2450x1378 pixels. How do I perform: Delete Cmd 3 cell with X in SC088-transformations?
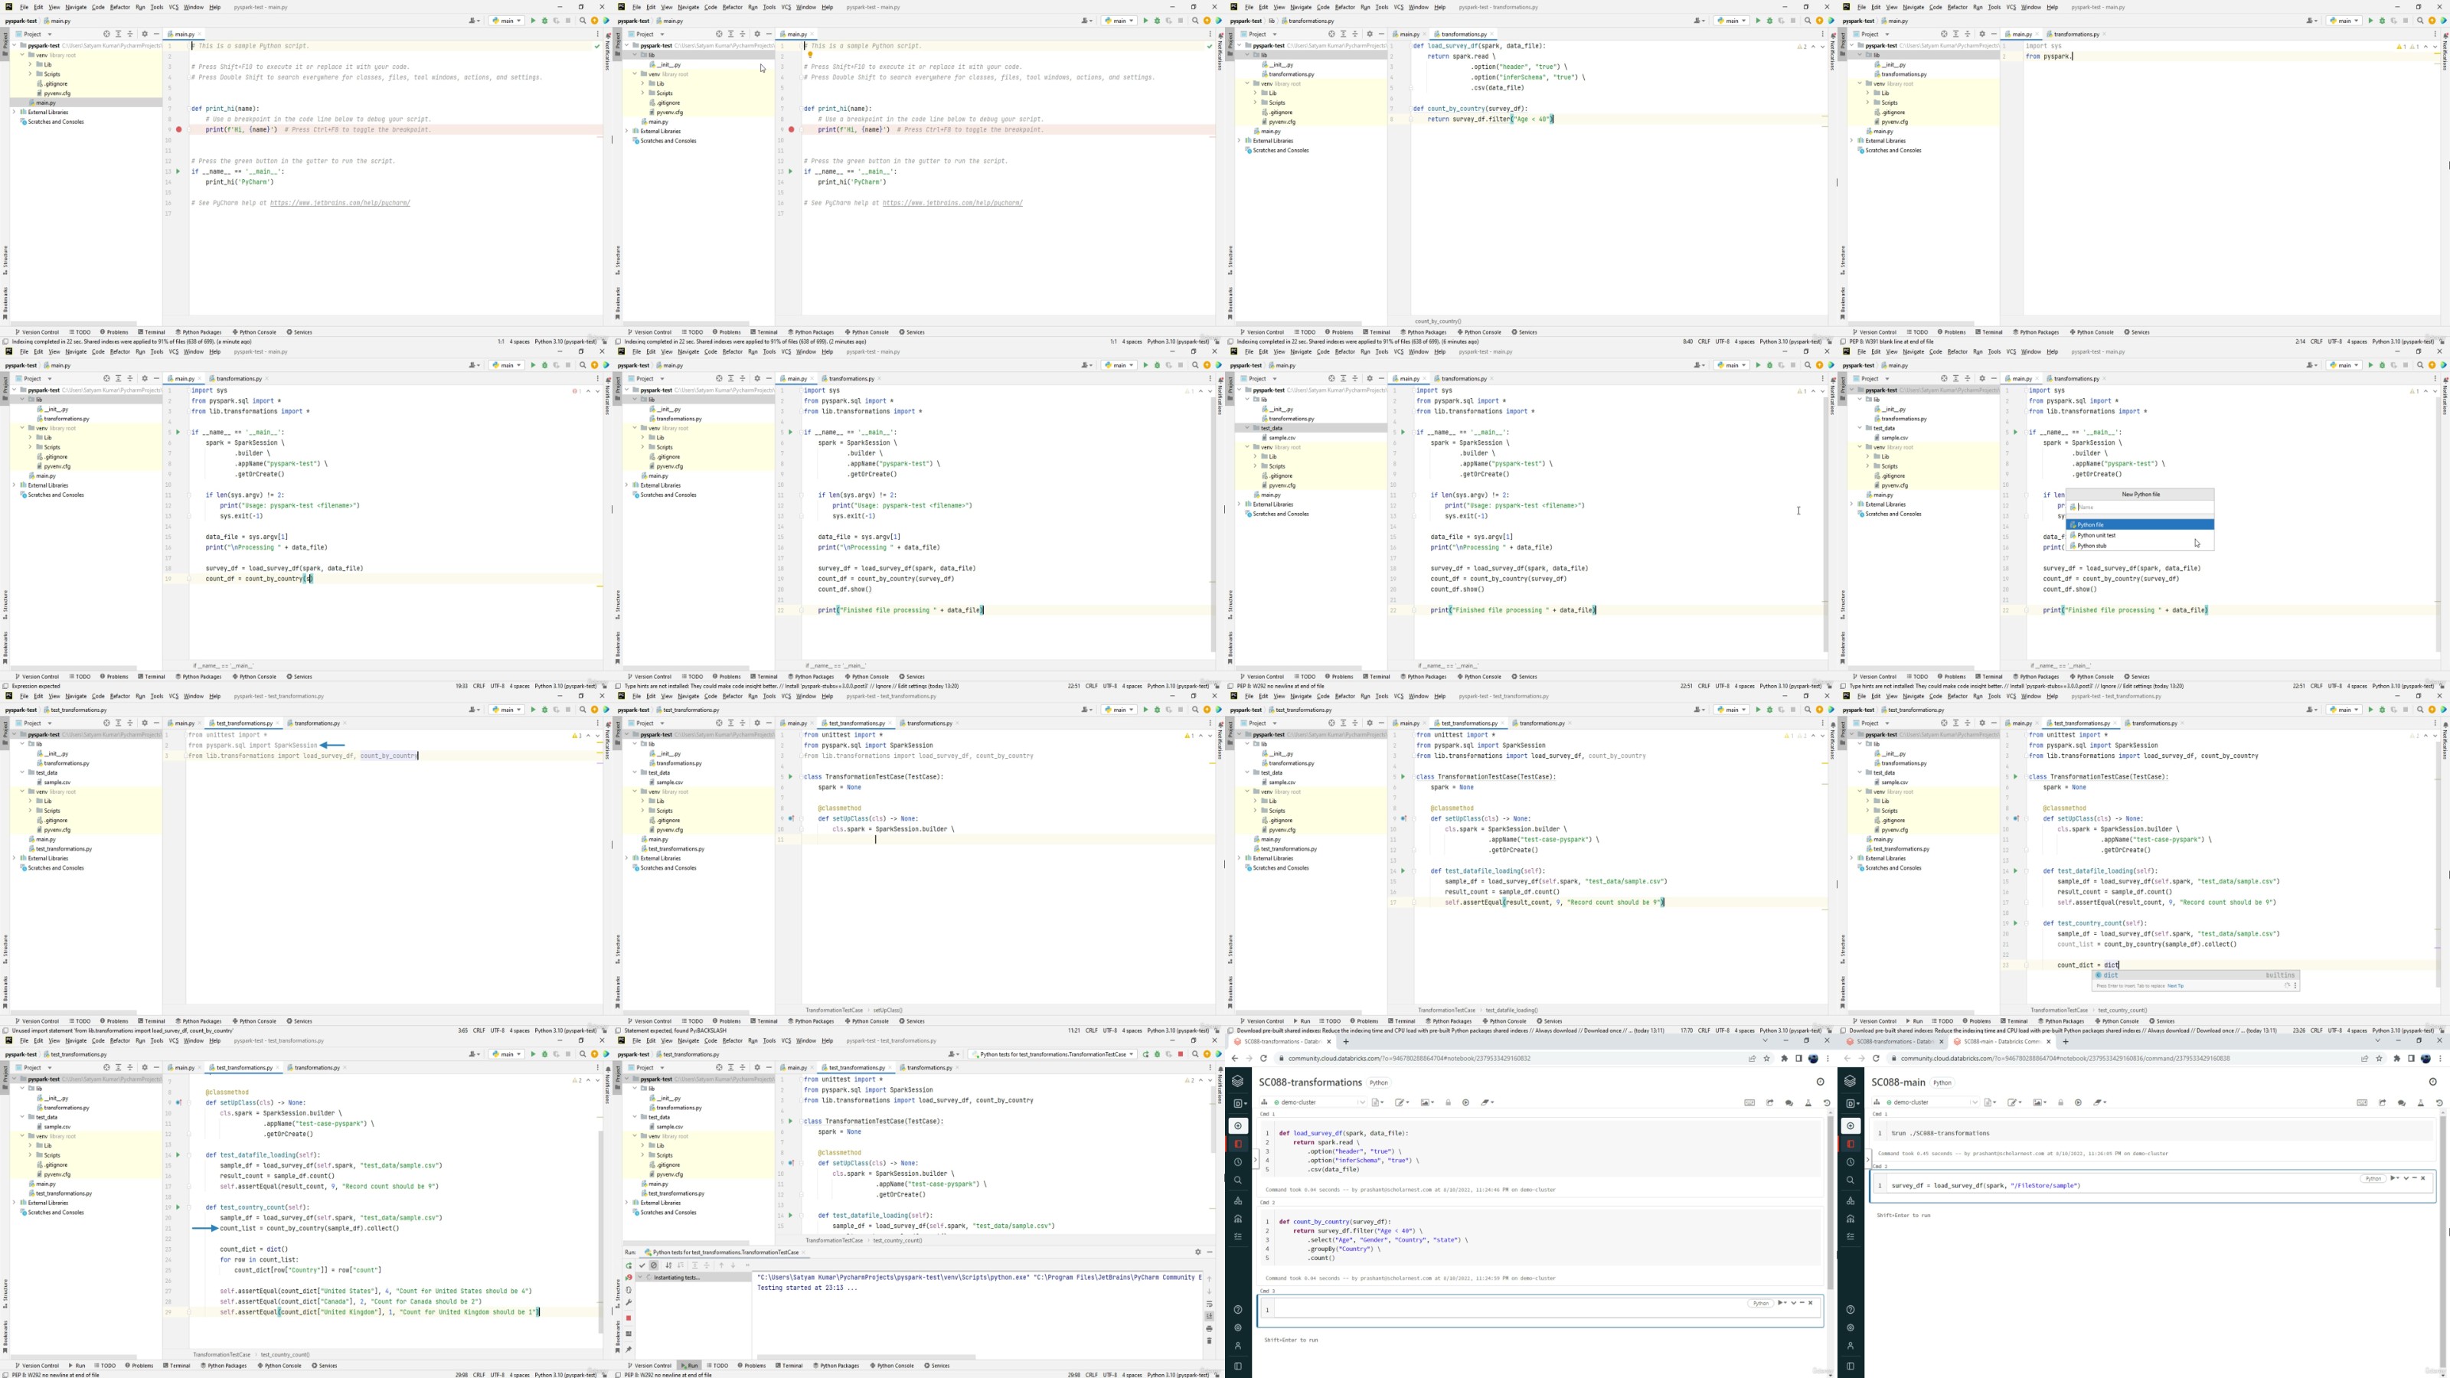(x=1810, y=1303)
